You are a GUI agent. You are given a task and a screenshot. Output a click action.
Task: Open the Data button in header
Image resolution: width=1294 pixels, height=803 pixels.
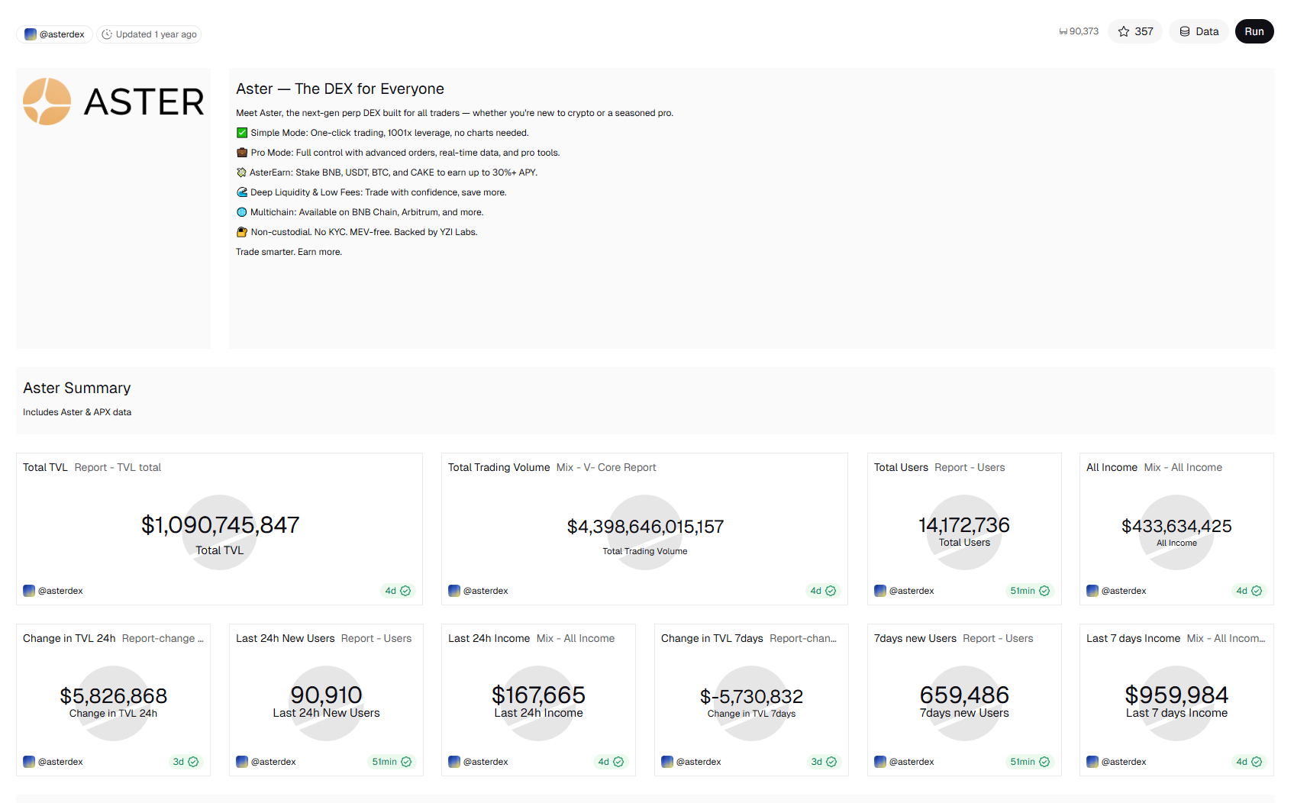[1199, 31]
